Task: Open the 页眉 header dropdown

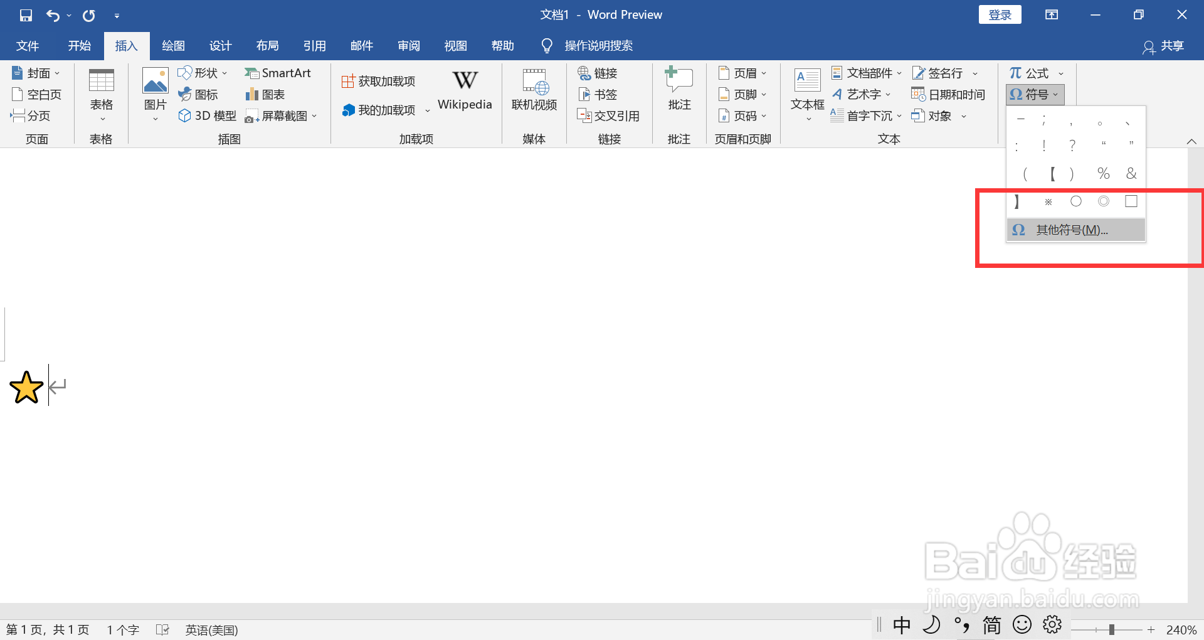Action: coord(742,73)
